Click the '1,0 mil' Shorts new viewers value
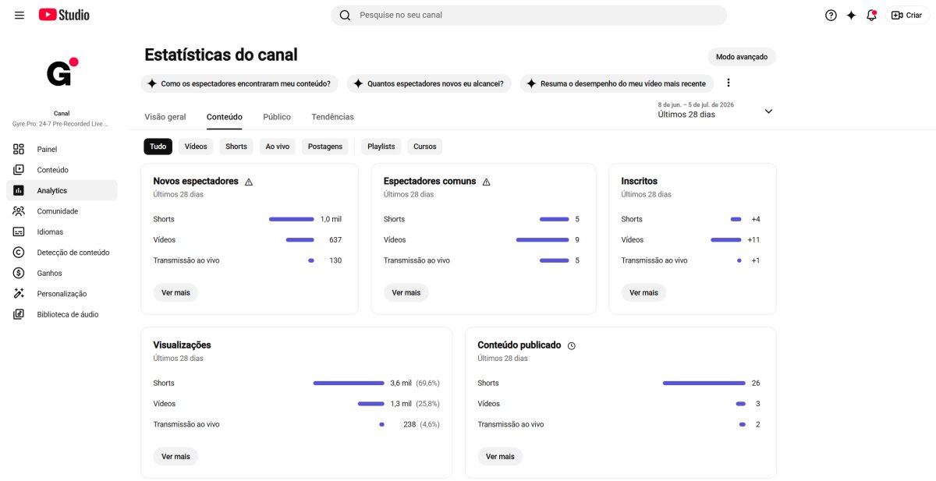The image size is (936, 481). point(331,219)
